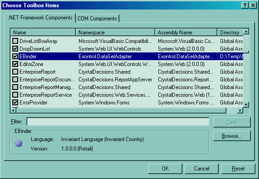Click the Invariant Language (Invariant Country) text
The width and height of the screenshot is (259, 179).
pyautogui.click(x=103, y=139)
